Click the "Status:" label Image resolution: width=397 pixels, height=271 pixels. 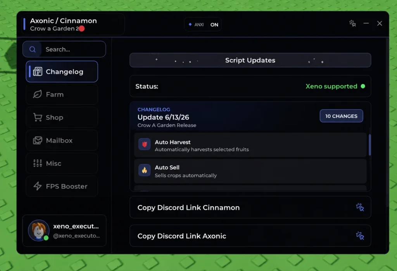click(x=147, y=86)
